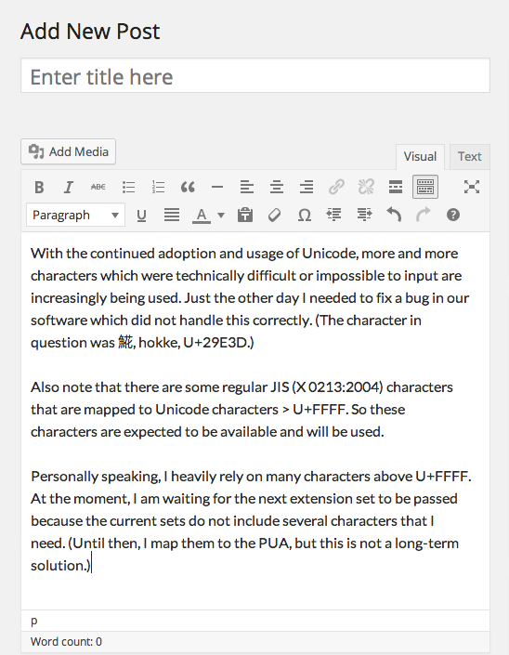The width and height of the screenshot is (509, 655).
Task: Toggle italic text style
Action: pos(69,187)
